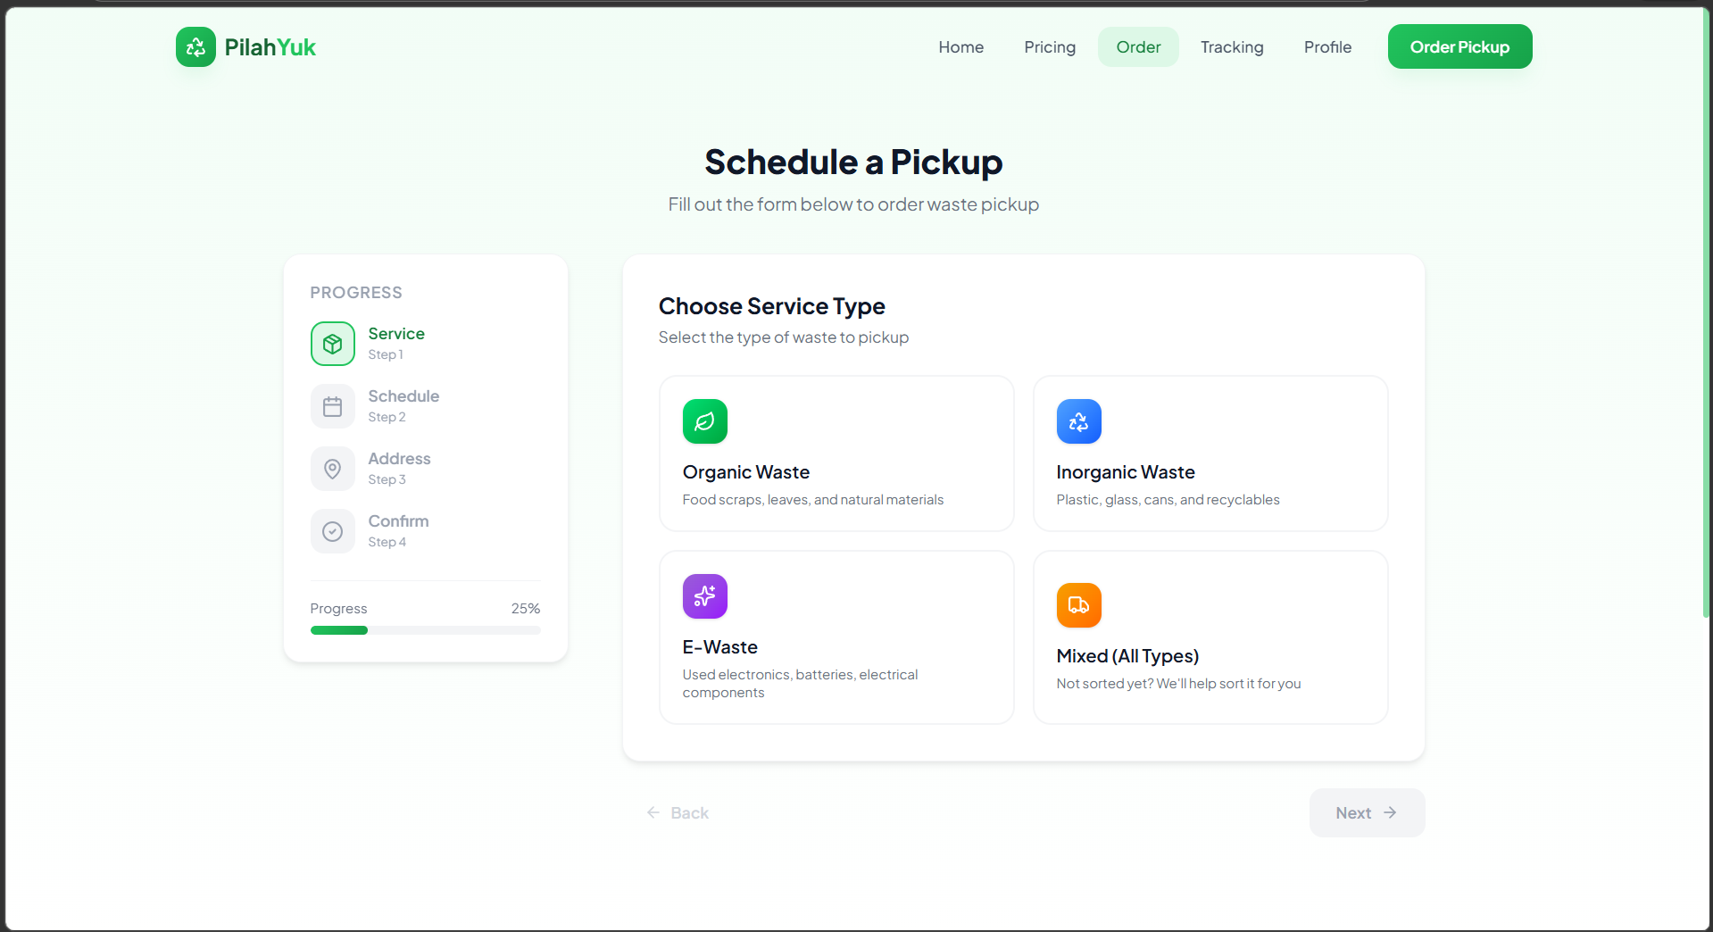Viewport: 1713px width, 932px height.
Task: Select the Order nav item
Action: [1138, 47]
